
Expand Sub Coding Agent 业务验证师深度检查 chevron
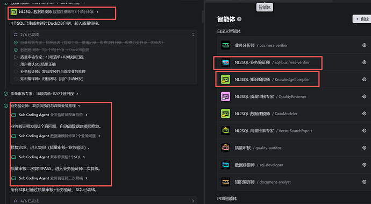pos(87,115)
